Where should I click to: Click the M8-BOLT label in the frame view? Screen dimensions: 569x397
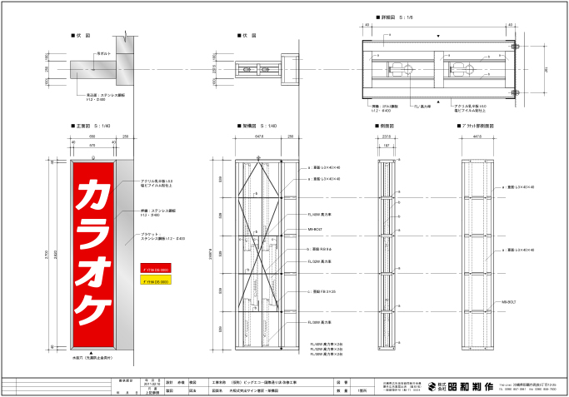[315, 230]
